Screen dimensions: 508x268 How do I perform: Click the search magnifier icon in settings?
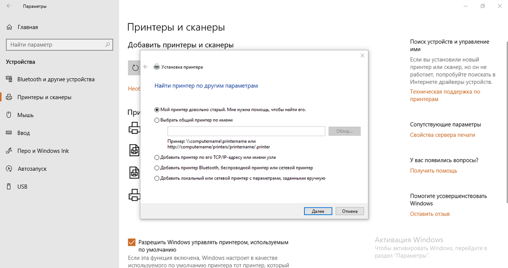108,44
